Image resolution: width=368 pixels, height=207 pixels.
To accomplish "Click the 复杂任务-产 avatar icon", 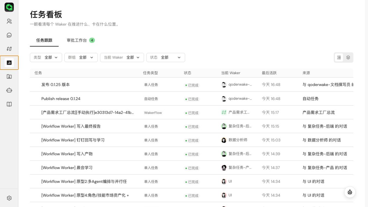I will point(224,168).
